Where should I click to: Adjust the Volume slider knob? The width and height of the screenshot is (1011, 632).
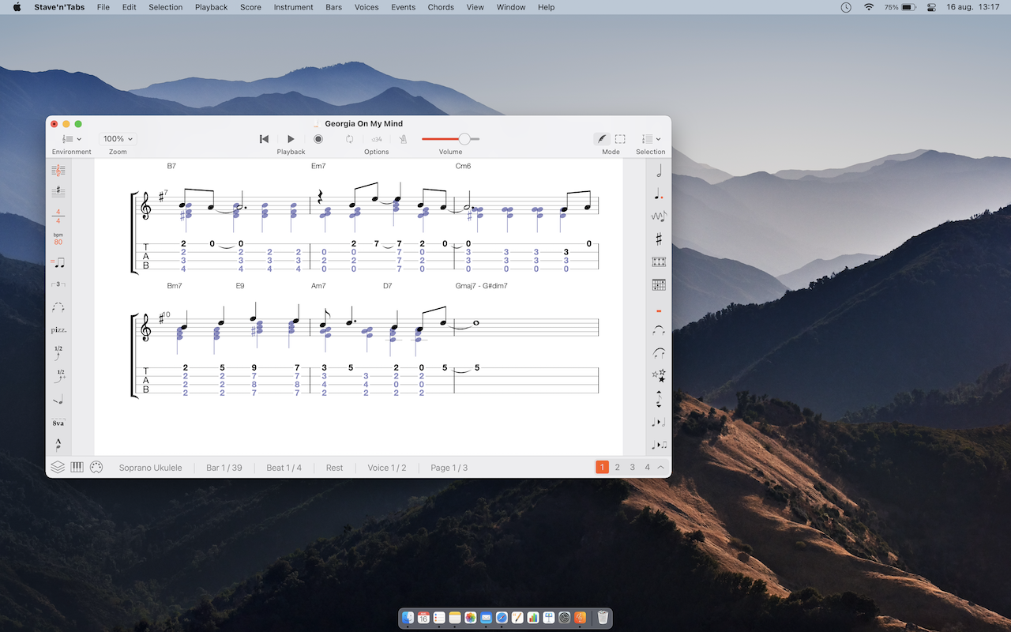pos(464,139)
